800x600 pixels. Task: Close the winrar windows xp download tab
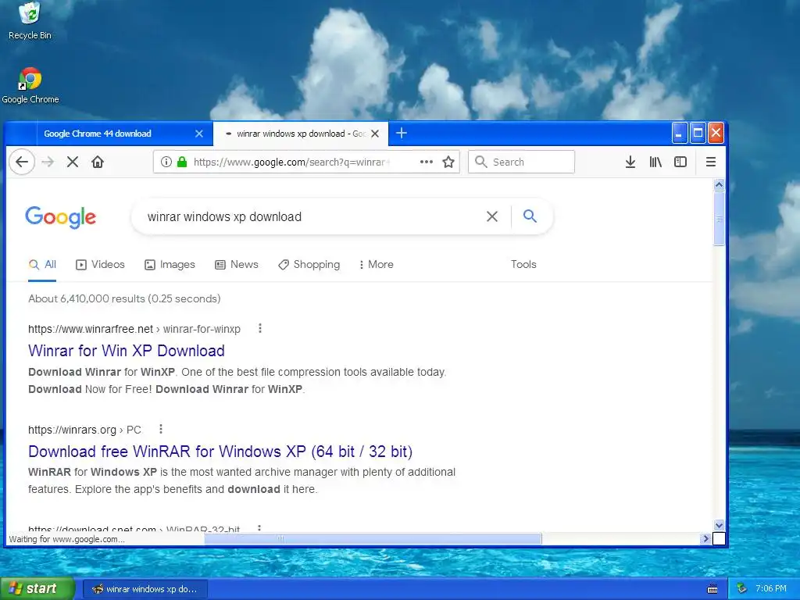(375, 134)
